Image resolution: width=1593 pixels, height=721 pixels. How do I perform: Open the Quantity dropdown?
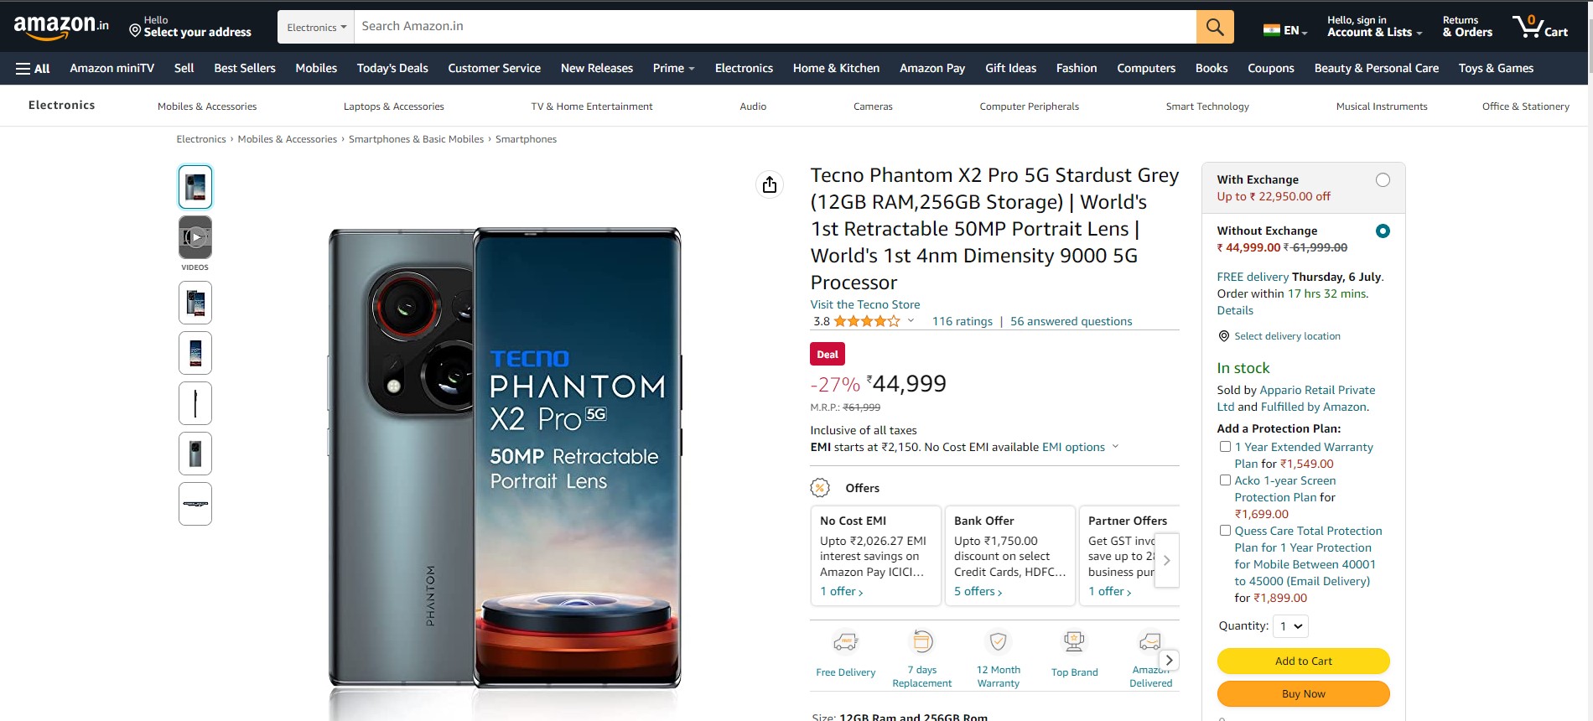click(1290, 626)
